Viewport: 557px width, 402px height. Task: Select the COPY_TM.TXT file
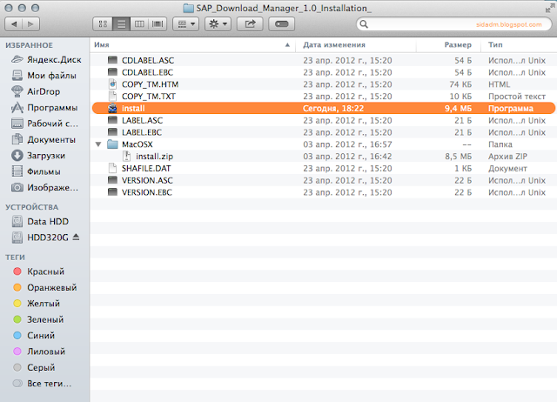(x=323, y=97)
